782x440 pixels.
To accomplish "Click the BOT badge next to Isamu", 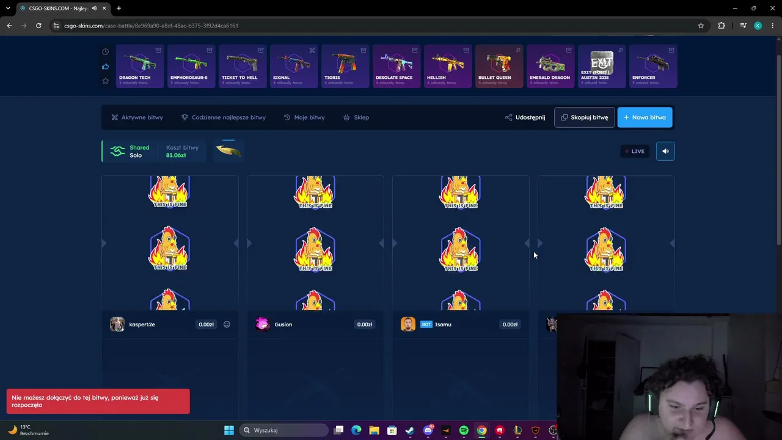I will (x=426, y=324).
